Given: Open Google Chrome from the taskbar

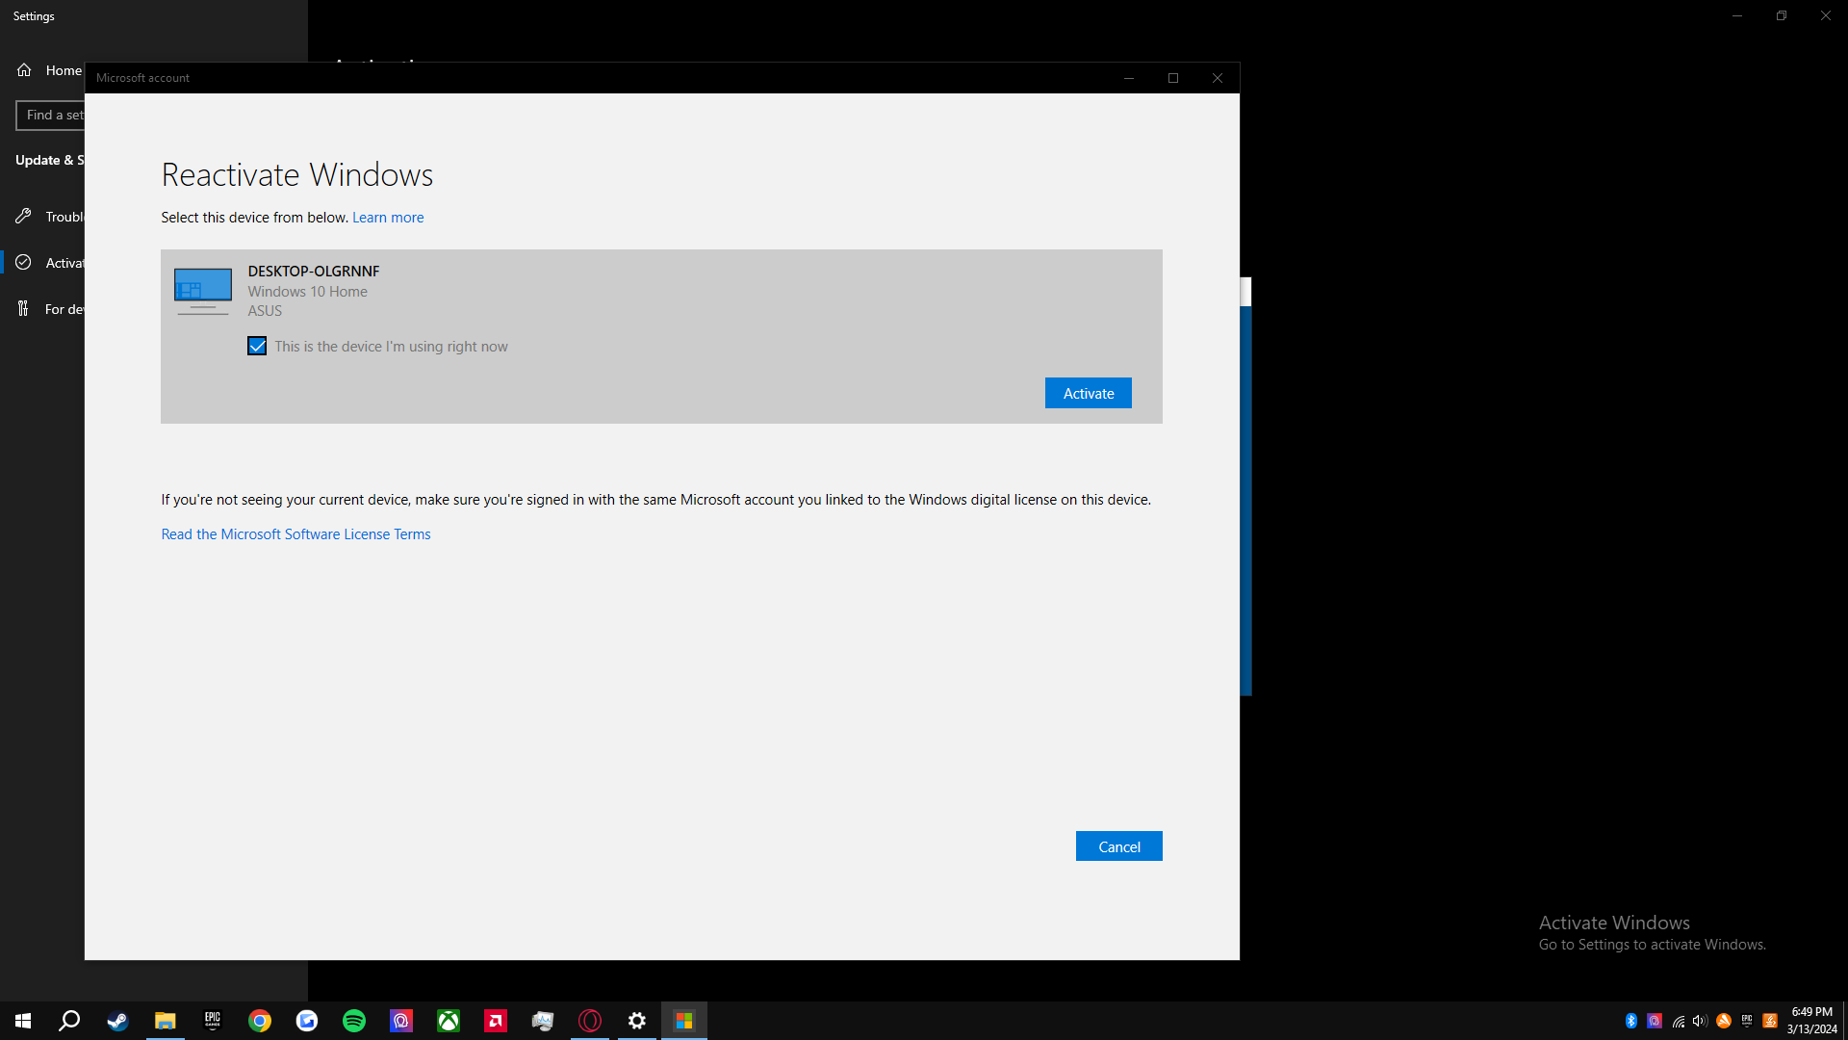Looking at the screenshot, I should tap(259, 1020).
